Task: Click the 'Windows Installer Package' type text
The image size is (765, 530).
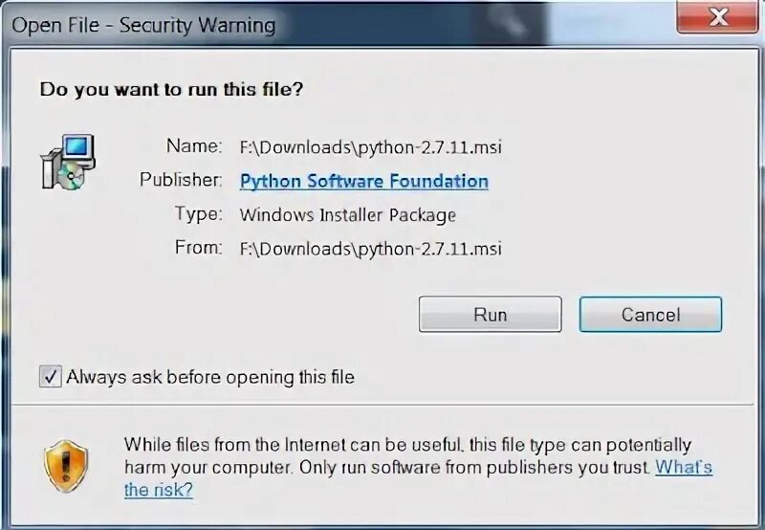Action: pyautogui.click(x=347, y=214)
